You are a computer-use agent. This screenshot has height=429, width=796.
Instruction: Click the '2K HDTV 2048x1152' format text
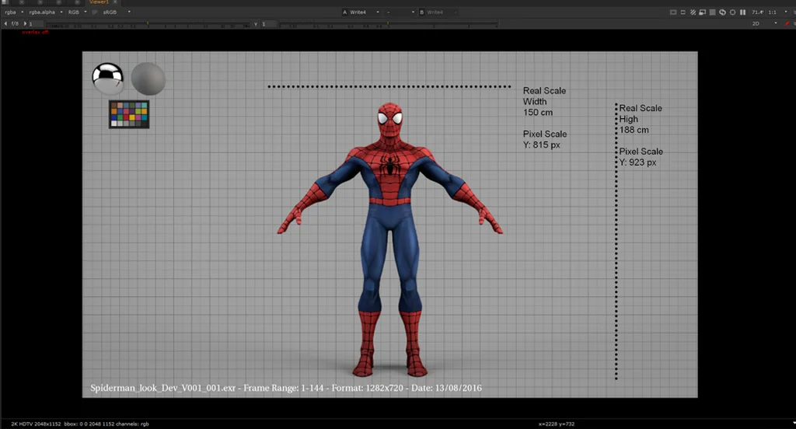pos(36,424)
